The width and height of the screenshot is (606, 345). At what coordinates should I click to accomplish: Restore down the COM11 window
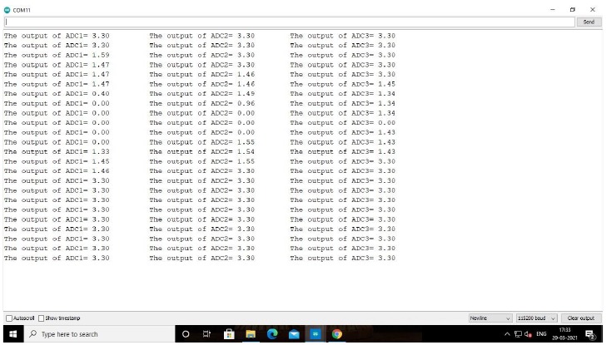tap(573, 10)
